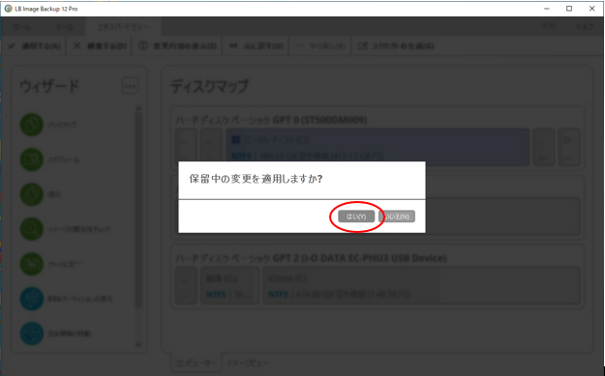The height and width of the screenshot is (376, 605).
Task: Select IOdata (E:) partition on GPT 2
Action: [x=421, y=285]
